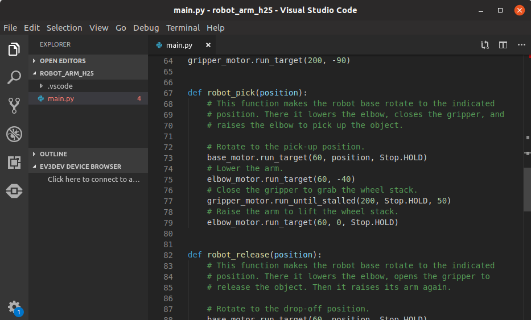This screenshot has height=320, width=531.
Task: Click the Compare Changes editor icon
Action: pyautogui.click(x=485, y=45)
